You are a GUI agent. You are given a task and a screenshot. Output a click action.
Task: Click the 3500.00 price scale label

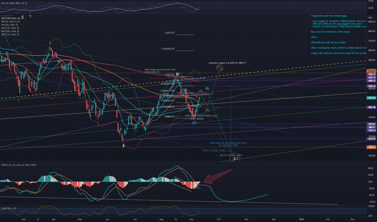click(x=371, y=156)
